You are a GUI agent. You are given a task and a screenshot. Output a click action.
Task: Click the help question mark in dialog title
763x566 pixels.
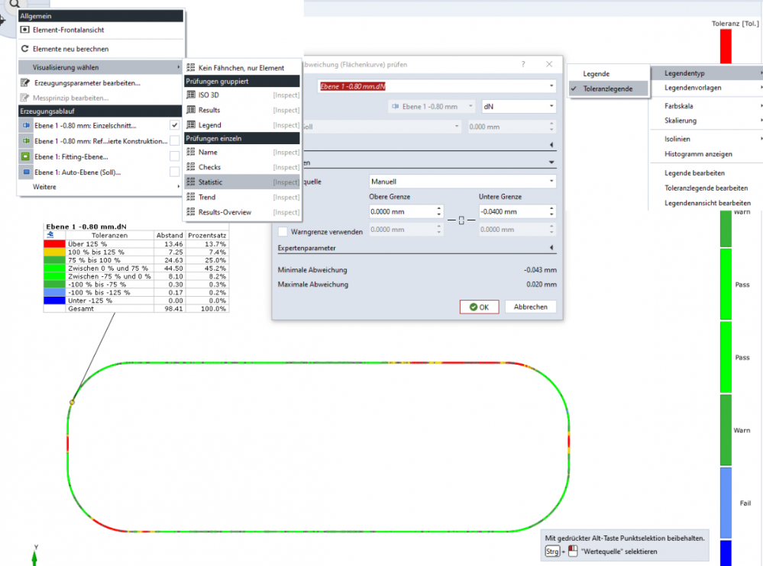[523, 65]
